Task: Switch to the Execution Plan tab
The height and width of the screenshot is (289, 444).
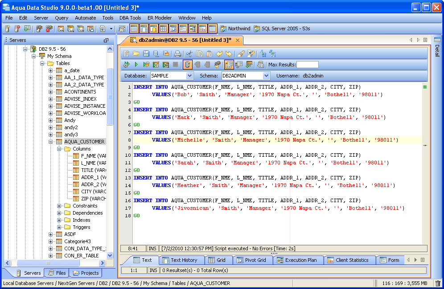Action: click(x=297, y=260)
